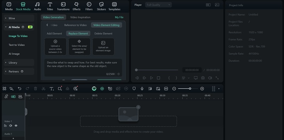The width and height of the screenshot is (284, 140).
Task: Click the external monitor display icon
Action: point(196,78)
